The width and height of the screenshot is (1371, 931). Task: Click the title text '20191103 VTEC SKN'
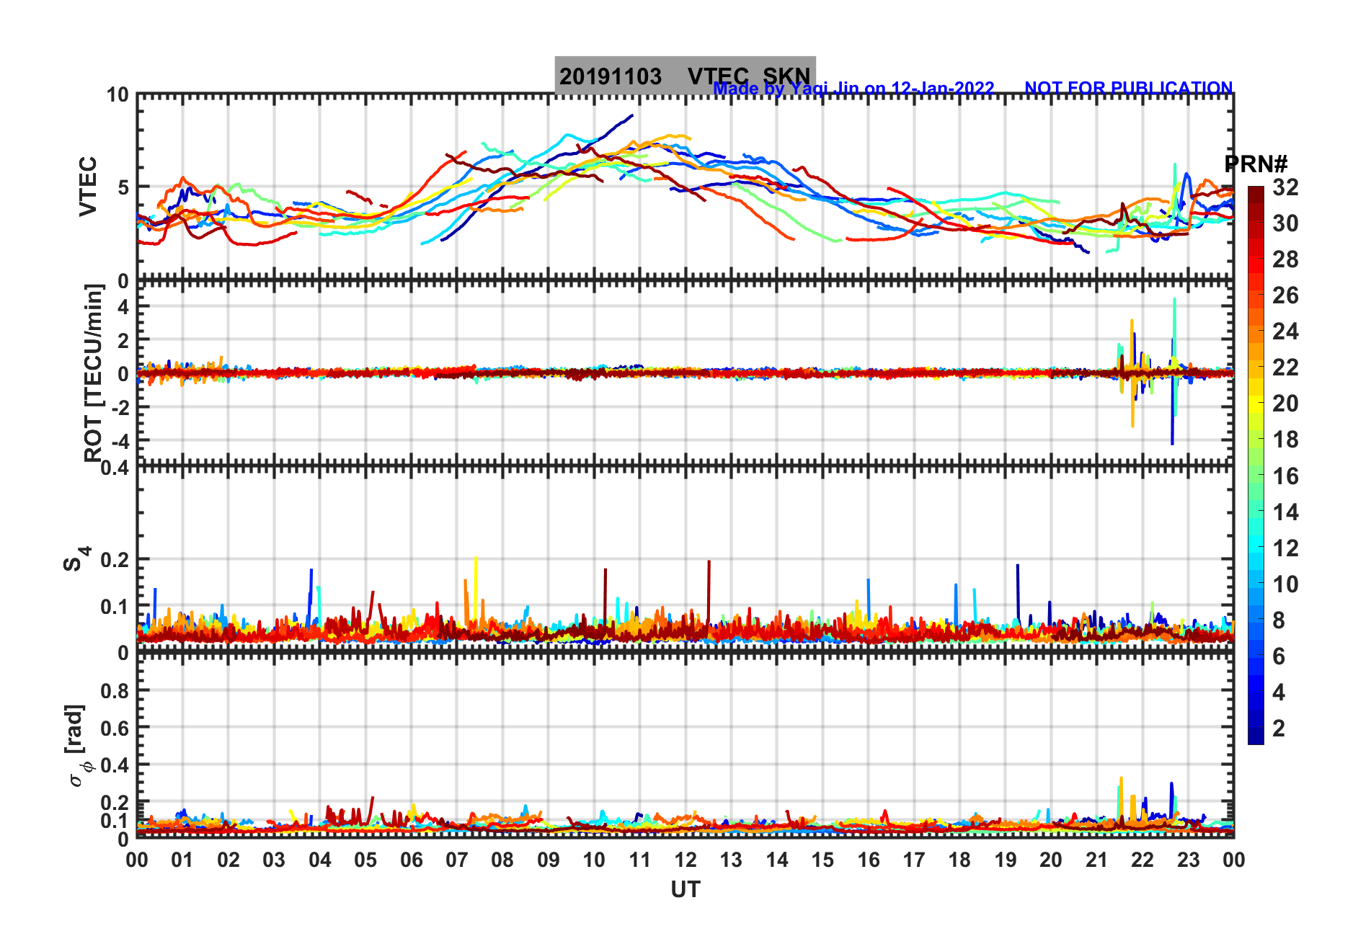(x=685, y=76)
